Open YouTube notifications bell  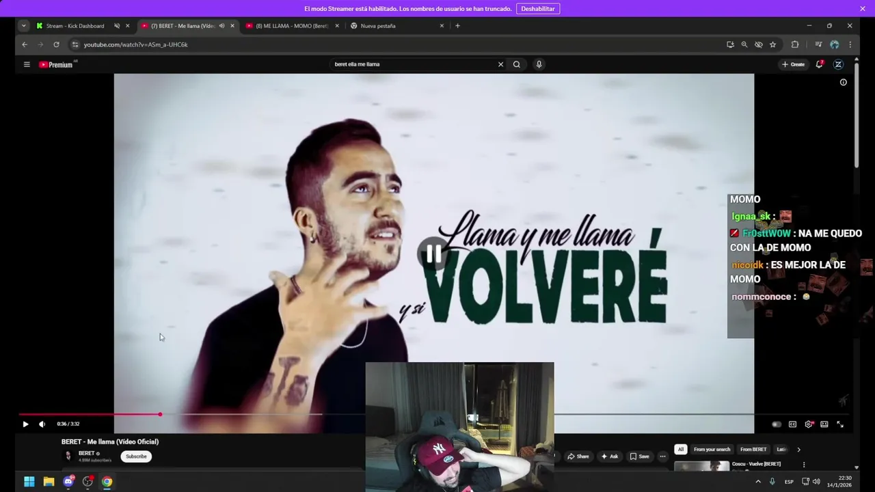tap(819, 64)
